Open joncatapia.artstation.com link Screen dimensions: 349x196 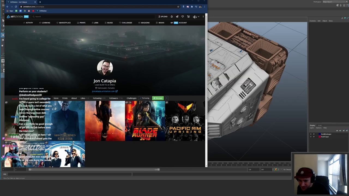(x=105, y=91)
